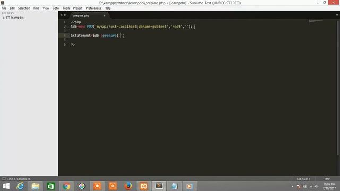Screen dimensions: 340x191
Task: Expand the learnpdo folder arrow
Action: click(x=4, y=18)
